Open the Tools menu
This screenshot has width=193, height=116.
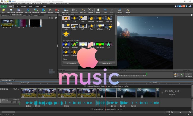(59, 4)
